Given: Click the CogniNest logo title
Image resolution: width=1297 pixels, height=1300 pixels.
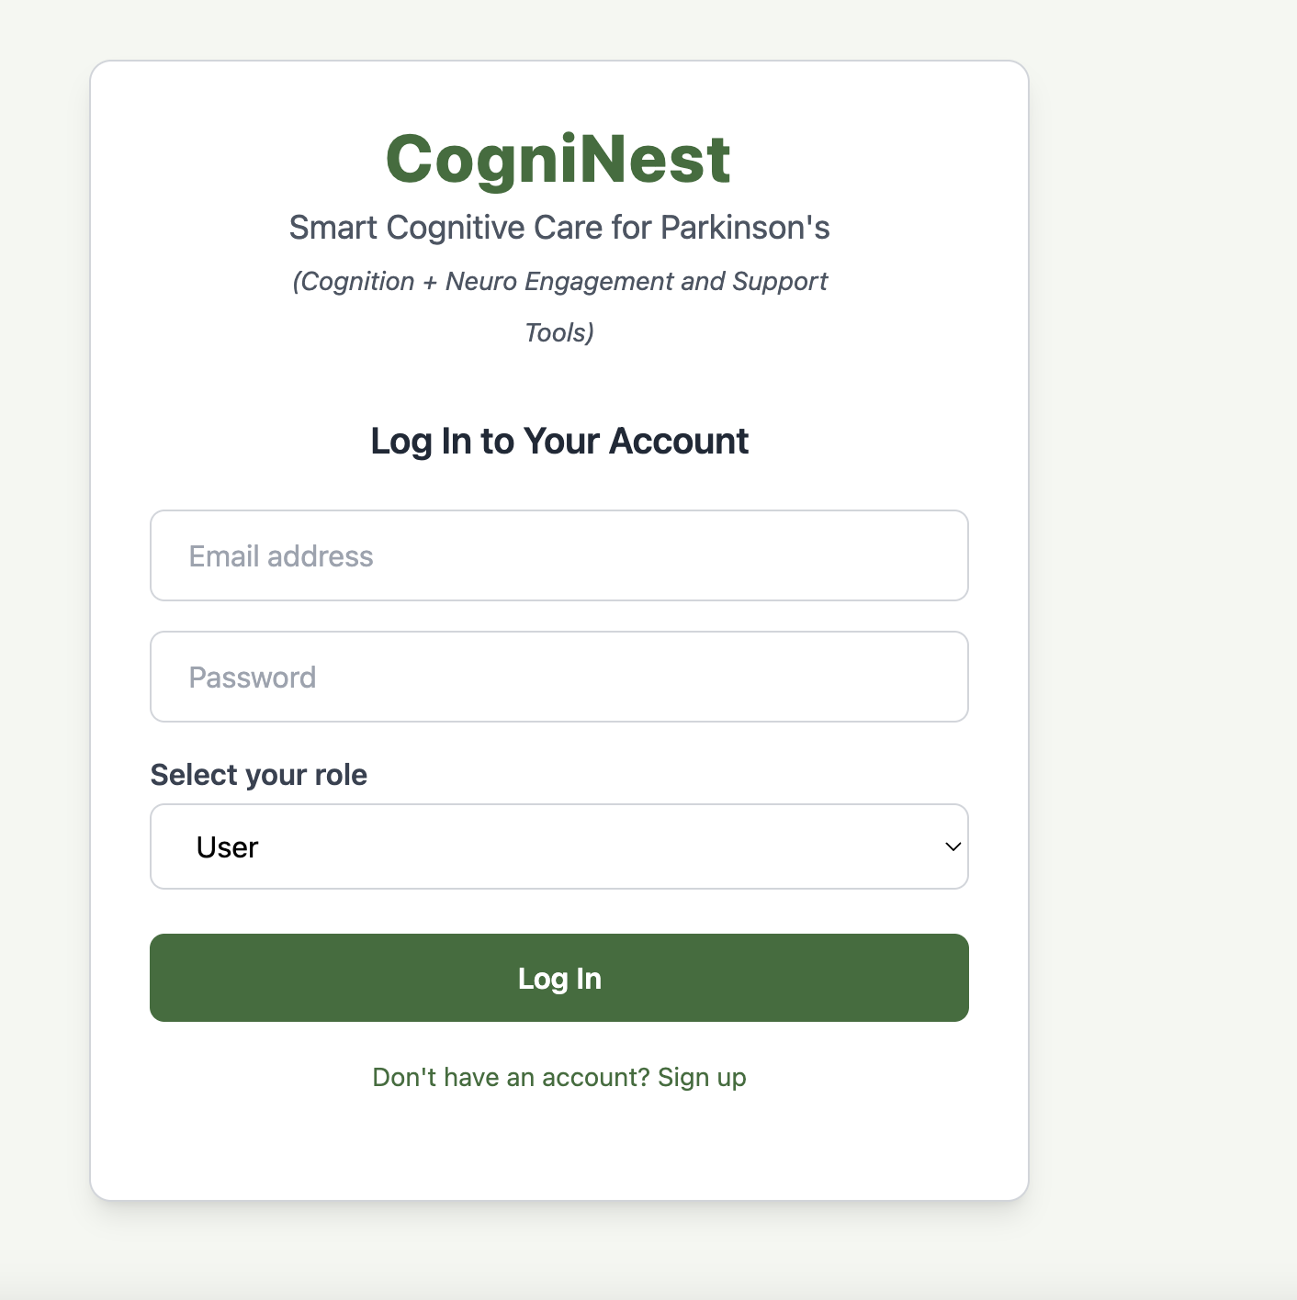Looking at the screenshot, I should (x=558, y=159).
